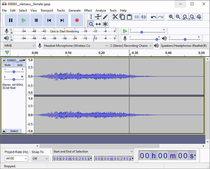Select the Time Shift tool
This screenshot has height=169, width=210.
pyautogui.click(x=98, y=24)
